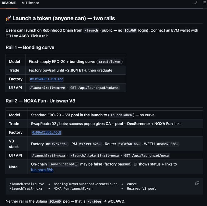Click the 'SwapRouter02 / bots' trade text

(x=49, y=124)
